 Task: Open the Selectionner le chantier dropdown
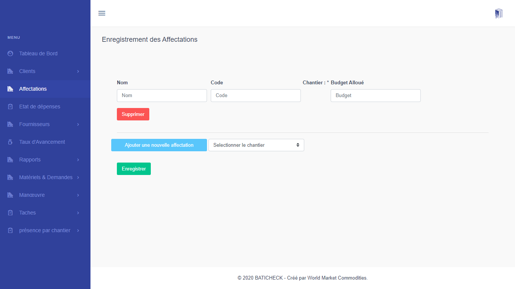[x=256, y=145]
